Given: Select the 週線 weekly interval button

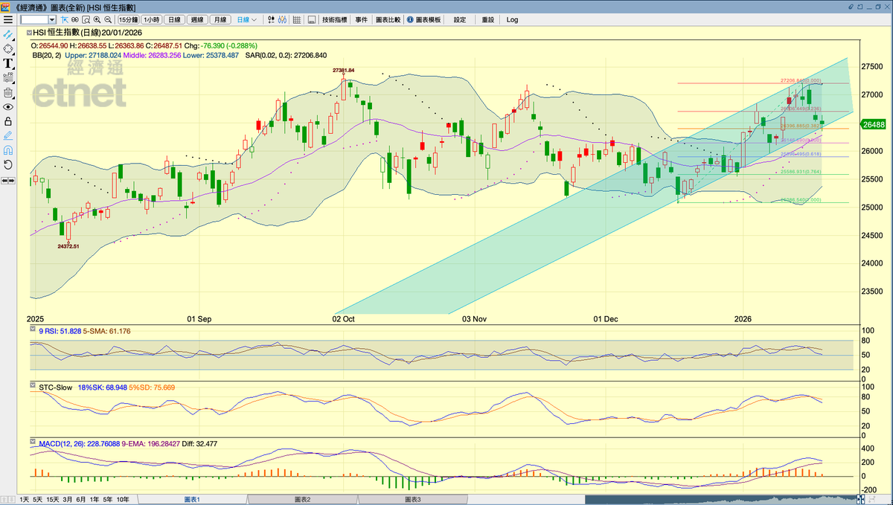Looking at the screenshot, I should [x=197, y=19].
